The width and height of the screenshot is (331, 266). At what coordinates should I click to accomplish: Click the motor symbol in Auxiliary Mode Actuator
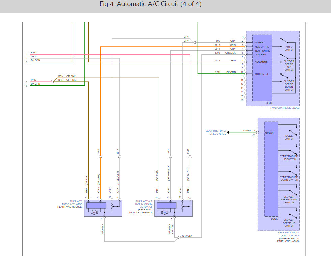tap(94, 212)
